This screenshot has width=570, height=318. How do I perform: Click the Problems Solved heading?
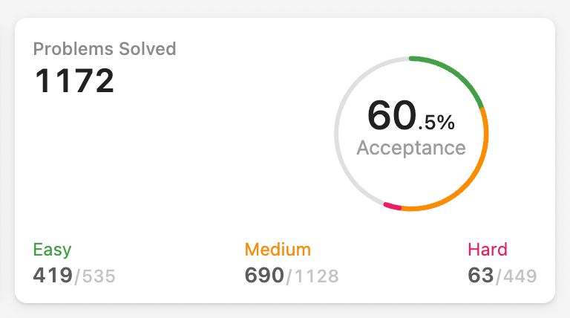point(105,49)
